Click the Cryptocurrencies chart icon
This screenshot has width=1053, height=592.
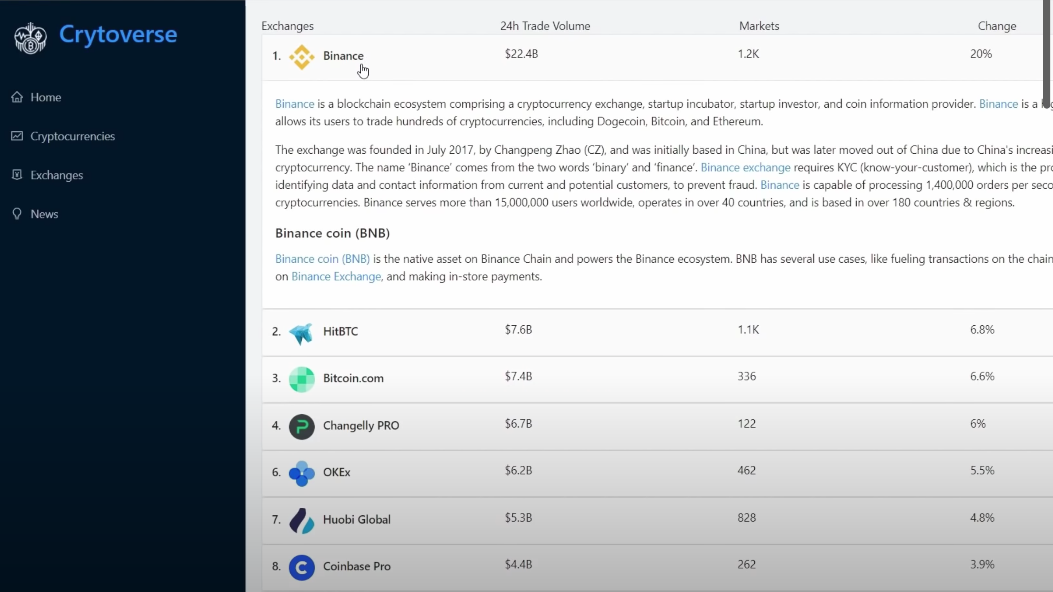17,136
